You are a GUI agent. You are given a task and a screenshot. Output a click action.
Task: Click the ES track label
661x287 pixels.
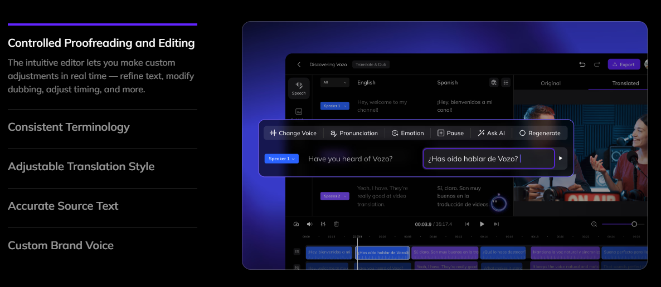[297, 252]
